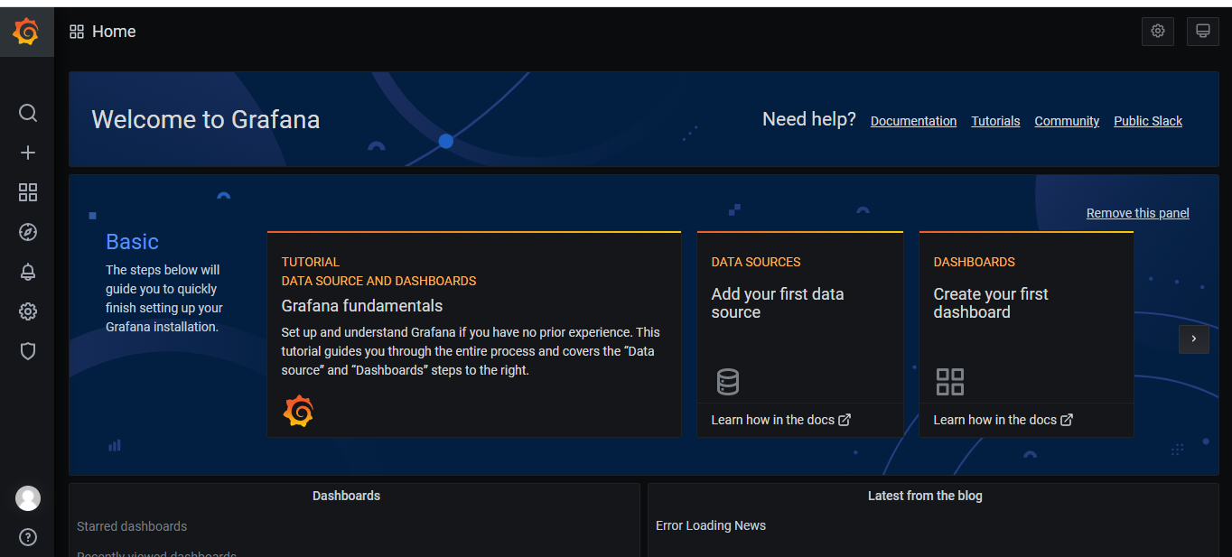This screenshot has width=1232, height=557.
Task: Click Learn how in docs for dashboards
Action: tap(1003, 420)
